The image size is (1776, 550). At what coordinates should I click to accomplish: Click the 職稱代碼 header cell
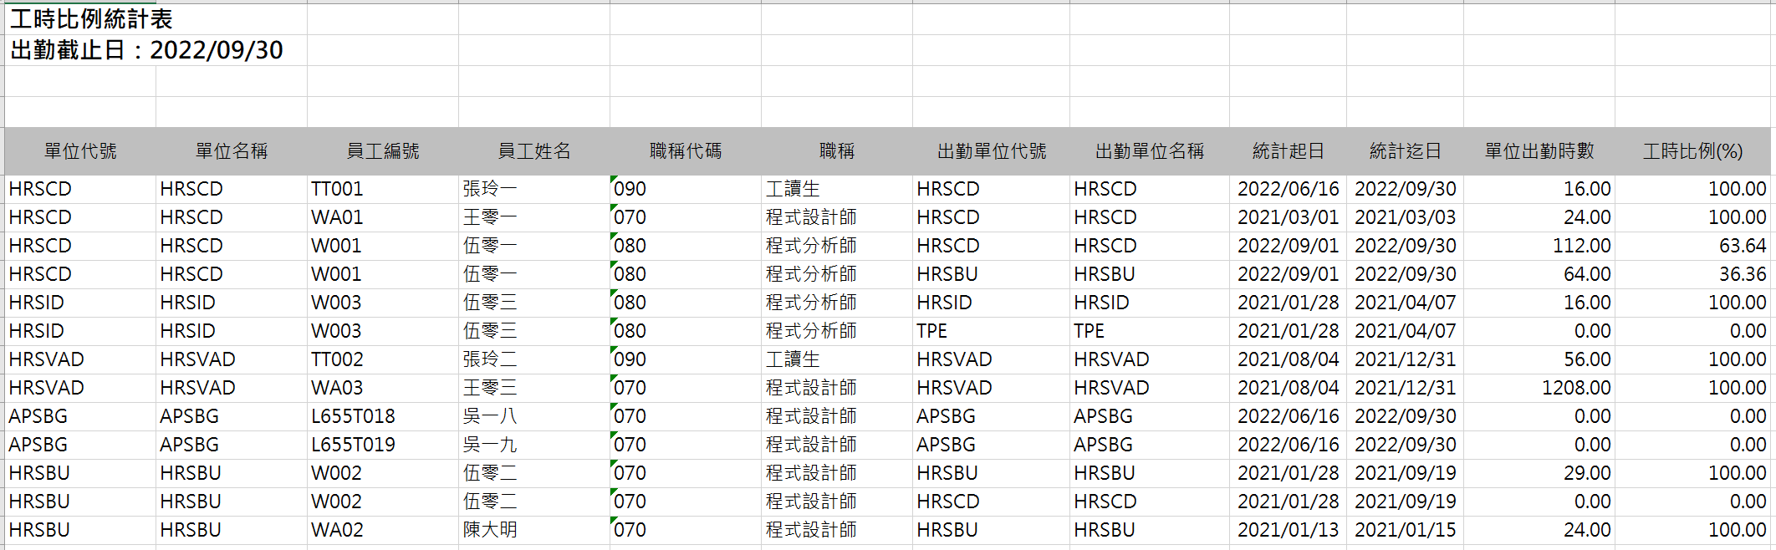coord(686,151)
